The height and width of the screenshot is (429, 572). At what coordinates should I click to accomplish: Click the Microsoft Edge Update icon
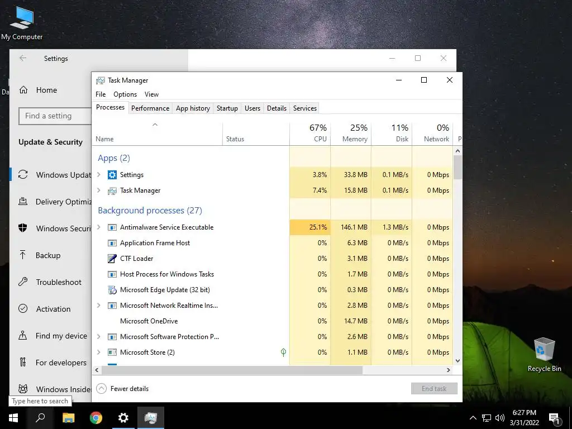point(112,290)
